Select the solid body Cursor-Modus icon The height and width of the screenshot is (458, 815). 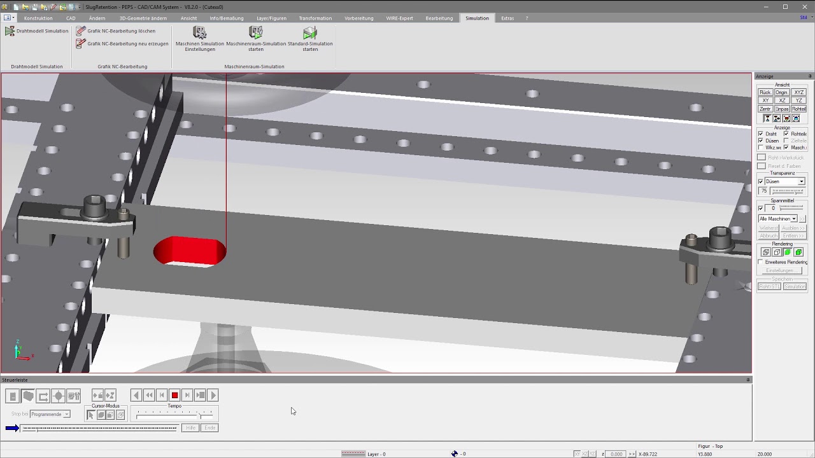(101, 415)
